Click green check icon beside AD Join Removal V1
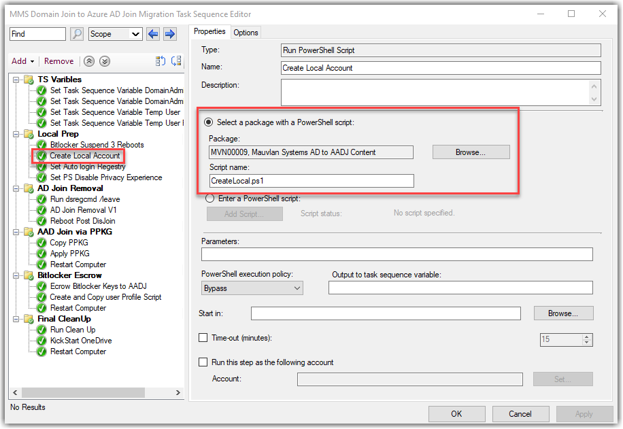 click(x=41, y=210)
